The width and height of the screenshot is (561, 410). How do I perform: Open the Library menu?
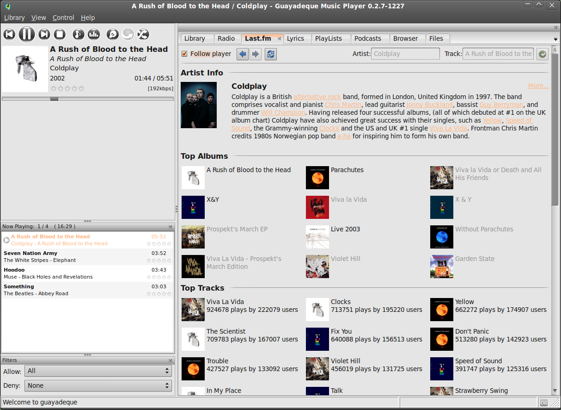(14, 18)
